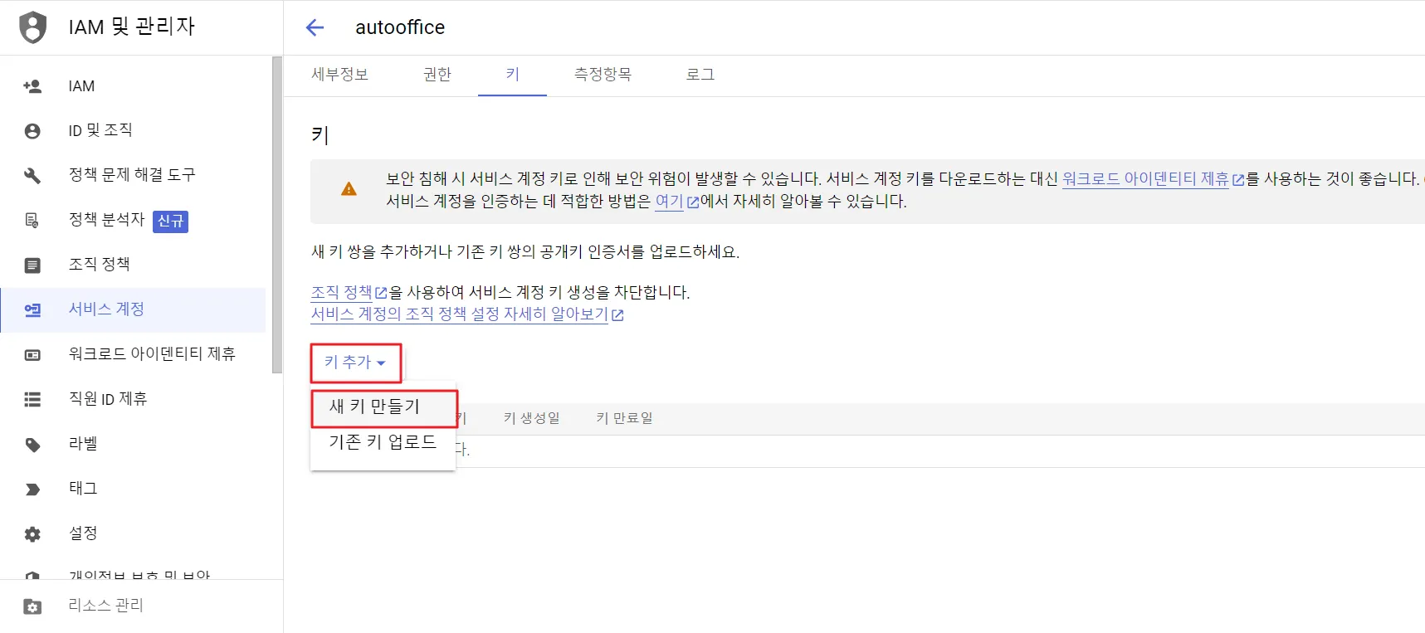Screen dimensions: 1425x633
Task: Switch to the 권한 tab
Action: [x=437, y=75]
